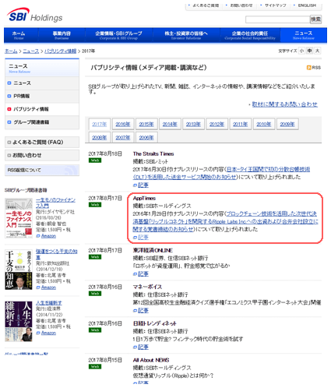The width and height of the screenshot is (331, 388).
Task: Click パブリシティ情報 breadcrumb link
Action: 61,51
